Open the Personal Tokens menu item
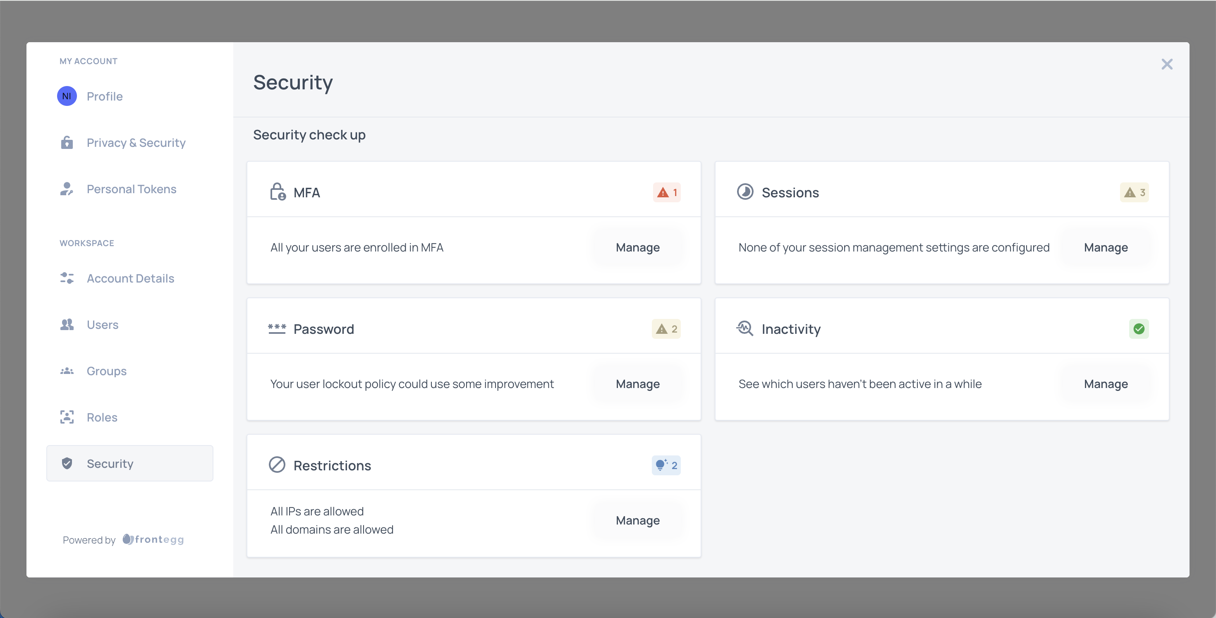This screenshot has width=1216, height=618. pos(131,189)
